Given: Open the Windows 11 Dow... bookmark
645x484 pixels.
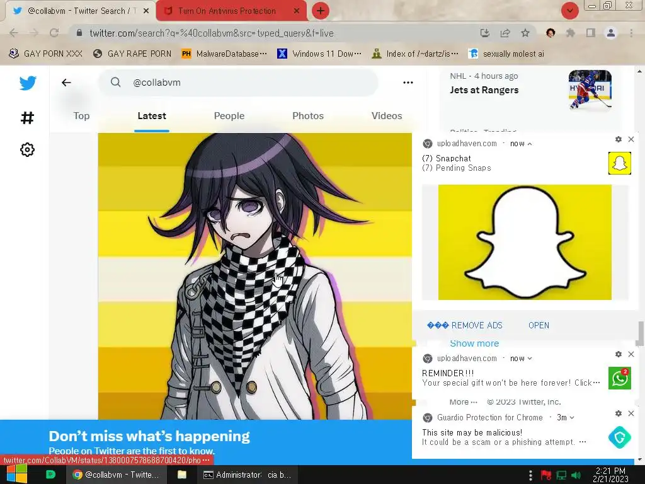Looking at the screenshot, I should point(319,54).
